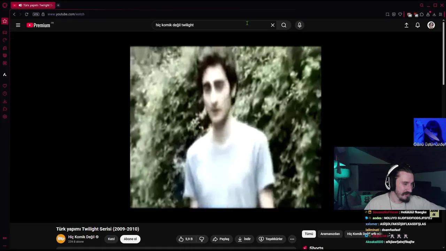Open profile icon with red dot
Viewport: 446px width, 251px height.
428,14
